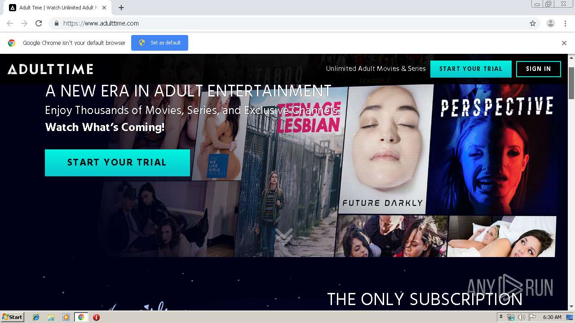Click the 'Unlimited Adult Movies & Series' tagline

(376, 69)
